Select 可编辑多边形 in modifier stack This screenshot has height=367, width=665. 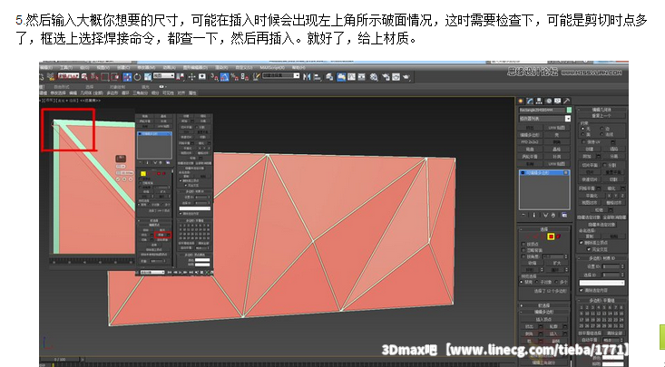[x=544, y=173]
